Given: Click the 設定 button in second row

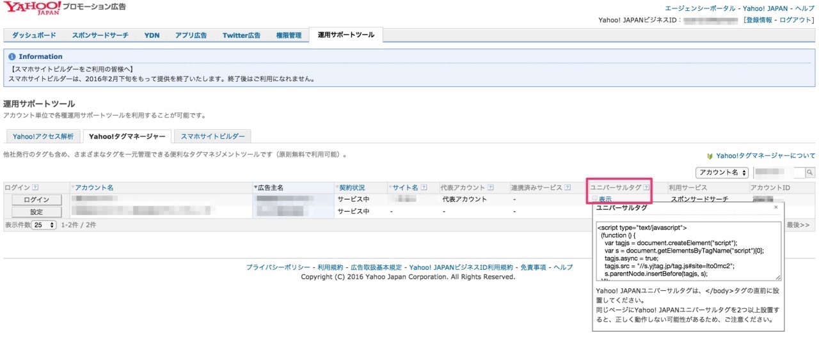Looking at the screenshot, I should point(36,212).
